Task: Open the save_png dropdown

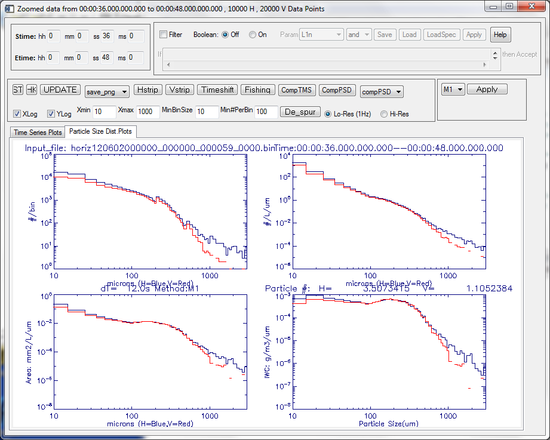Action: [x=107, y=91]
